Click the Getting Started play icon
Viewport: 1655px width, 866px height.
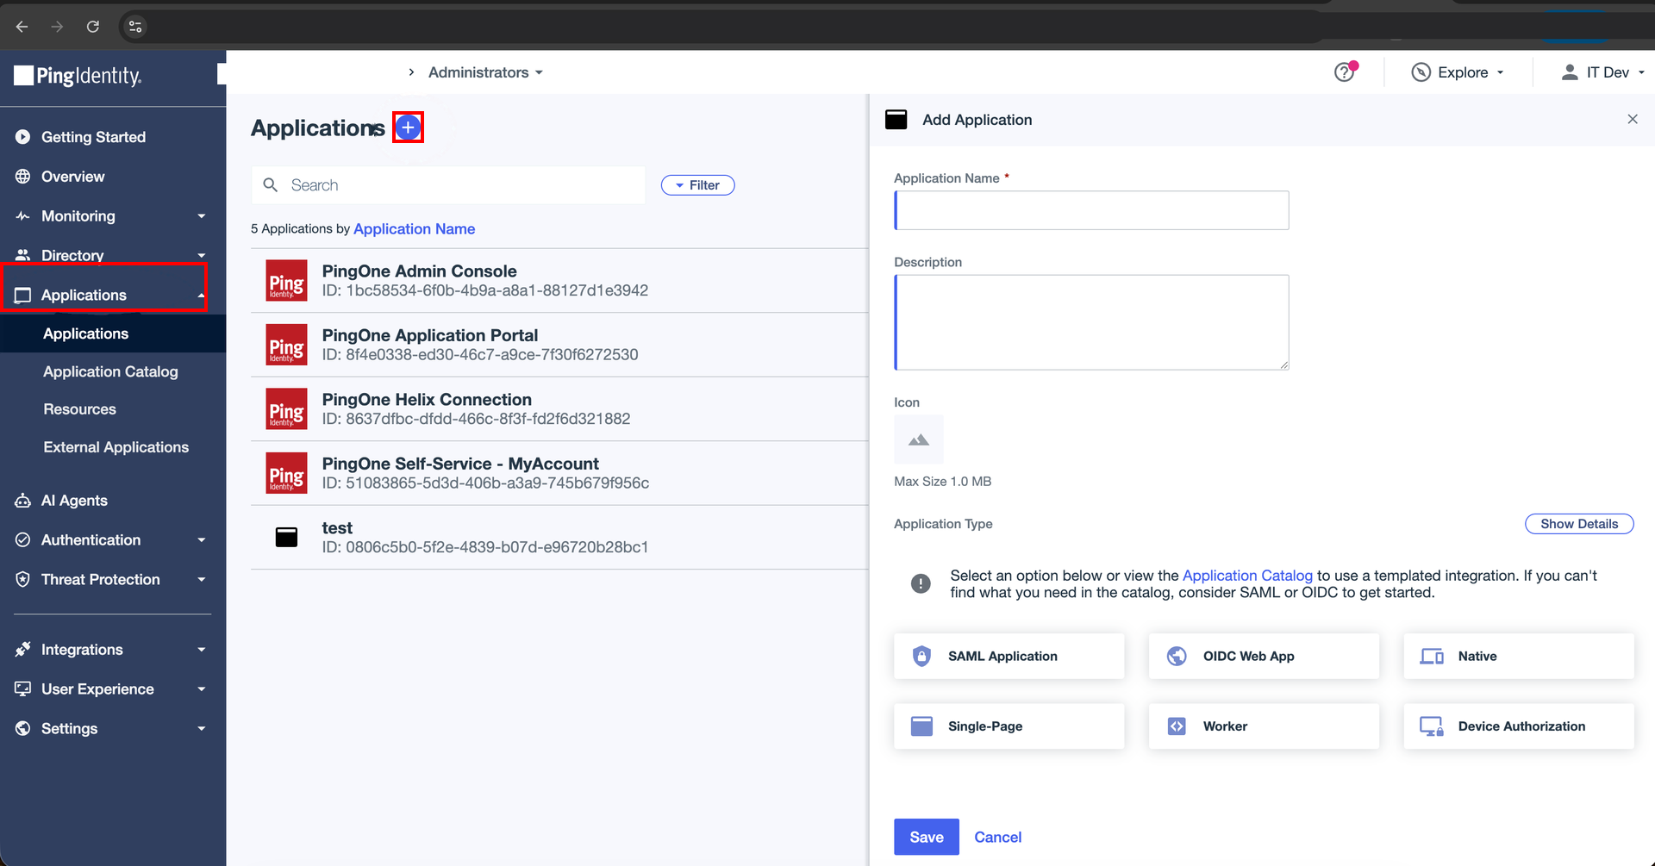23,137
